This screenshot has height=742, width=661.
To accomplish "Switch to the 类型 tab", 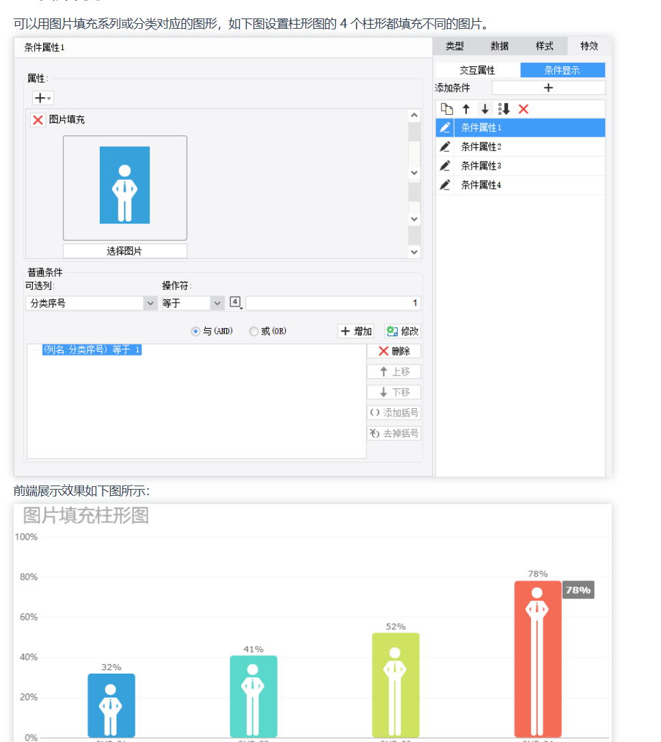I will (x=455, y=46).
